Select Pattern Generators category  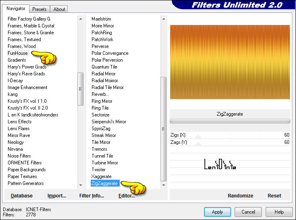pyautogui.click(x=26, y=183)
